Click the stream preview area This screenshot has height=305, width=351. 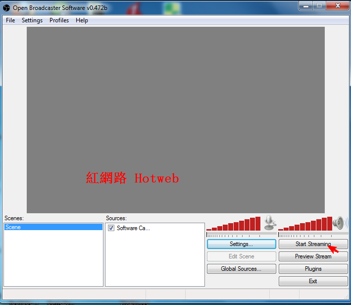[175, 120]
